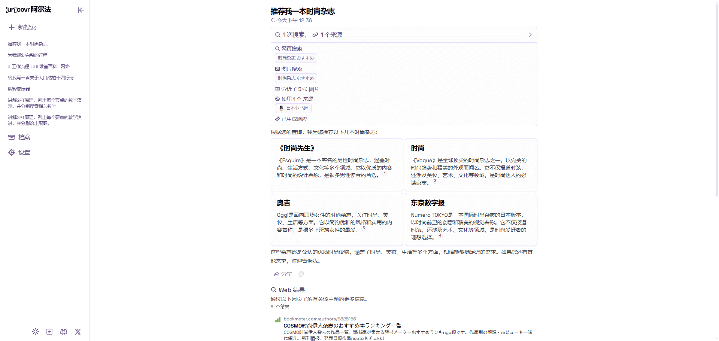Open the X (Twitter) icon link
This screenshot has height=341, width=719.
78,332
